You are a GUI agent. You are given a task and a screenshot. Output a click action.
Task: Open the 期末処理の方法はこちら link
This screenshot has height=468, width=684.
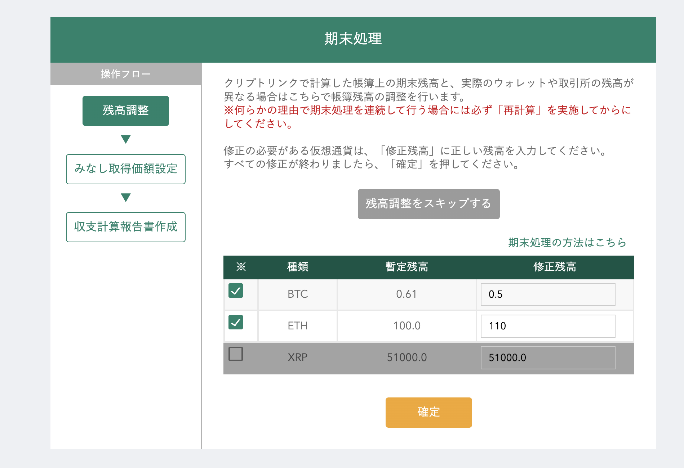pyautogui.click(x=567, y=243)
